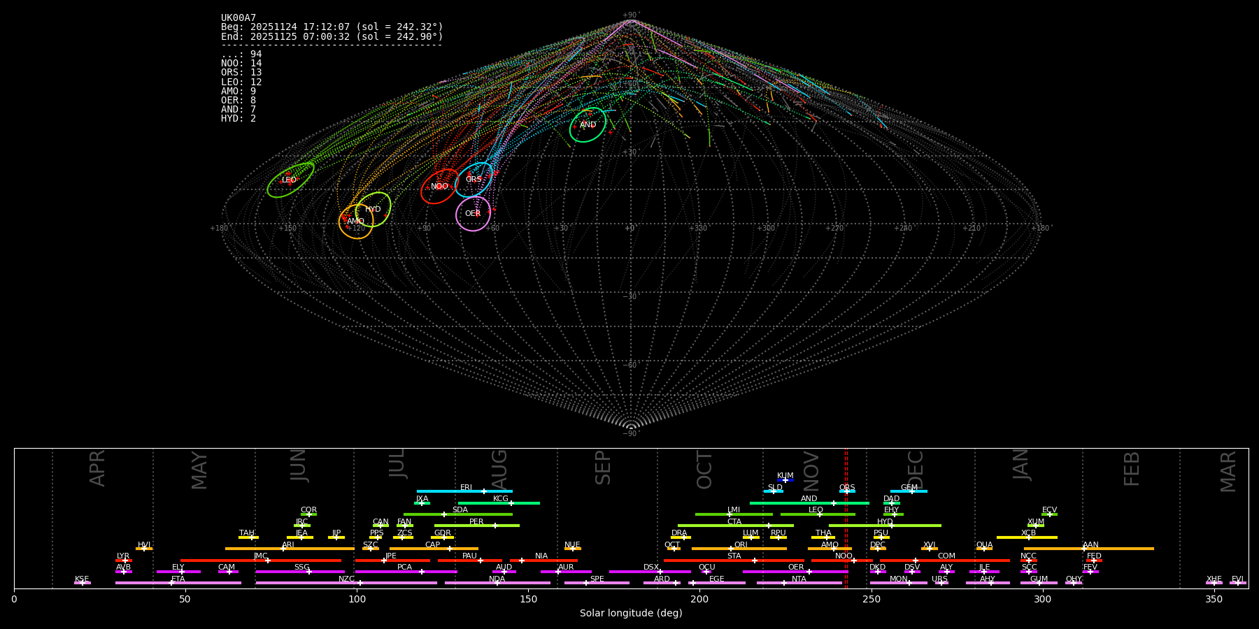Select the CTA shower bar in the timeline

(x=736, y=526)
